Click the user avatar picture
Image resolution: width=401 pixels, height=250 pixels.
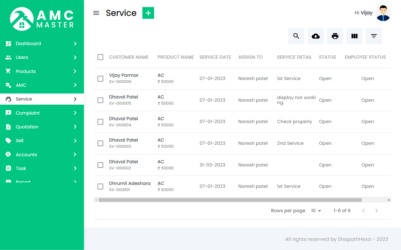[383, 13]
